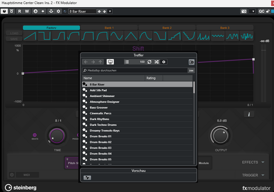Toggle the plug-in power (activate) button
Viewport: 274px width, 192px height.
[4, 12]
